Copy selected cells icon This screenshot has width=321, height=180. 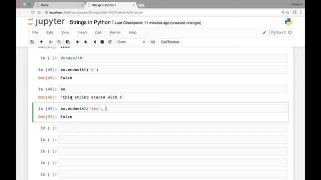[59, 42]
